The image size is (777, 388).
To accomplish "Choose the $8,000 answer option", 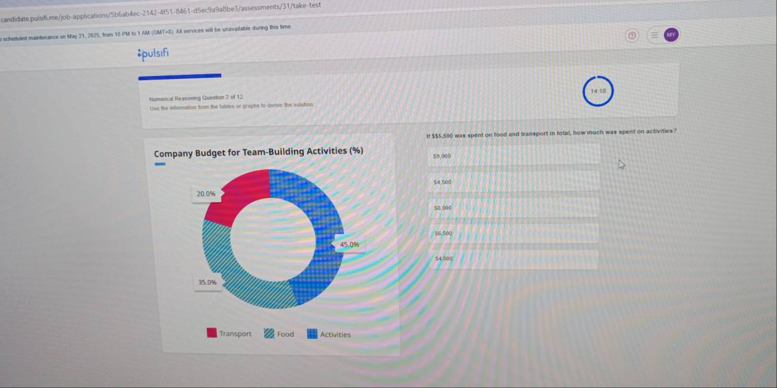I will [515, 208].
